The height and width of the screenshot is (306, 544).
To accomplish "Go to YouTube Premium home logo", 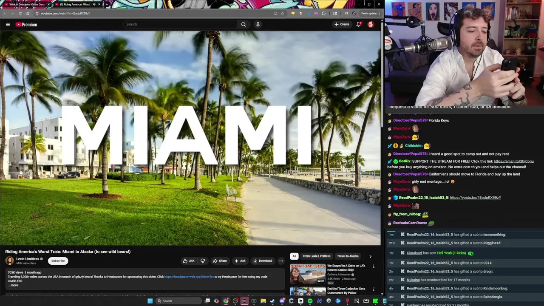I will 26,25.
